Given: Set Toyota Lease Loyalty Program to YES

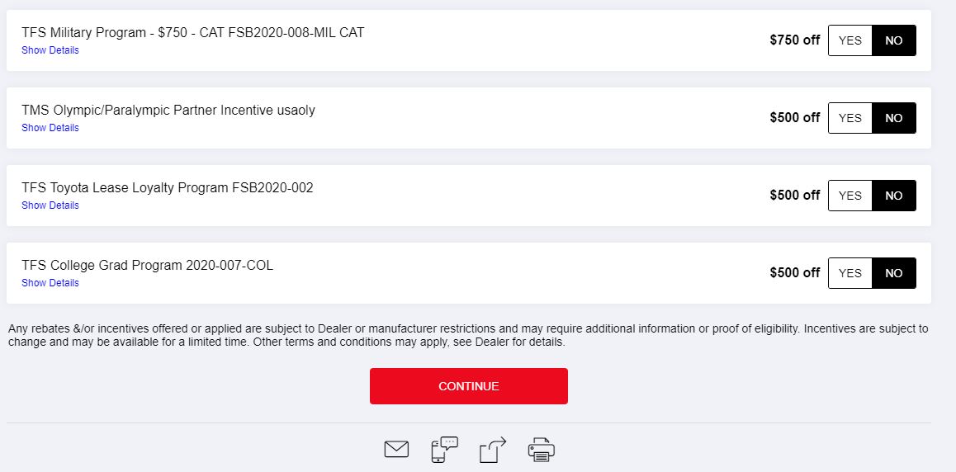Looking at the screenshot, I should click(850, 196).
